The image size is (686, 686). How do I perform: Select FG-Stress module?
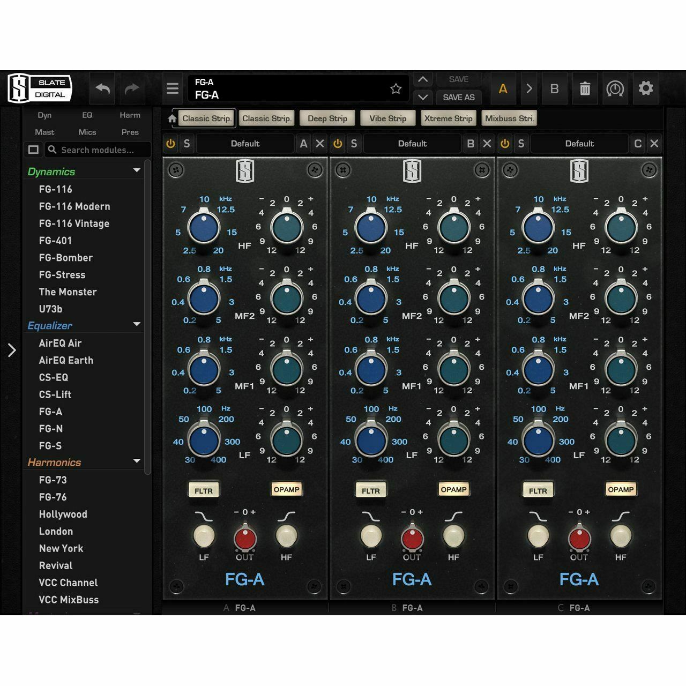pyautogui.click(x=62, y=275)
